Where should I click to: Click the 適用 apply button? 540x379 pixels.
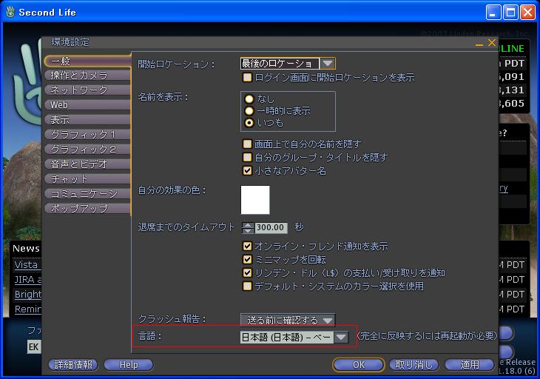(x=470, y=364)
